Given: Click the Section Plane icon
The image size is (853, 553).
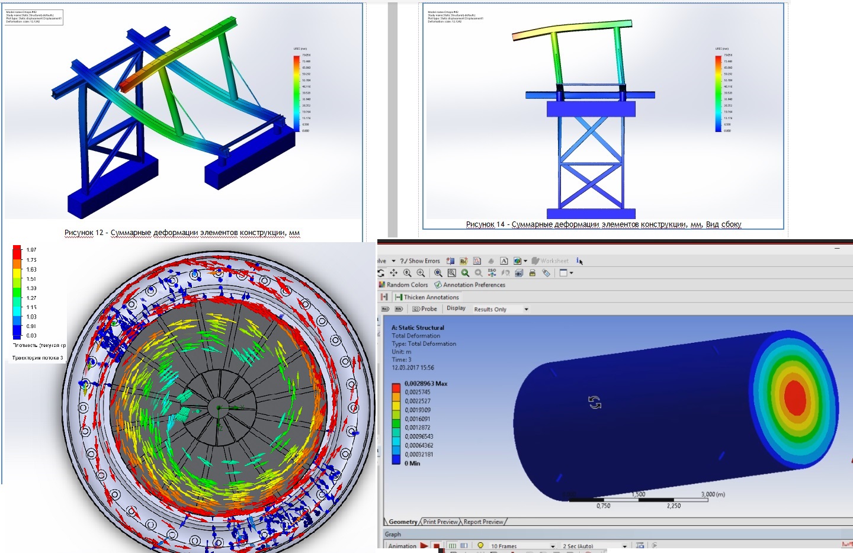Looking at the screenshot, I should (x=451, y=261).
